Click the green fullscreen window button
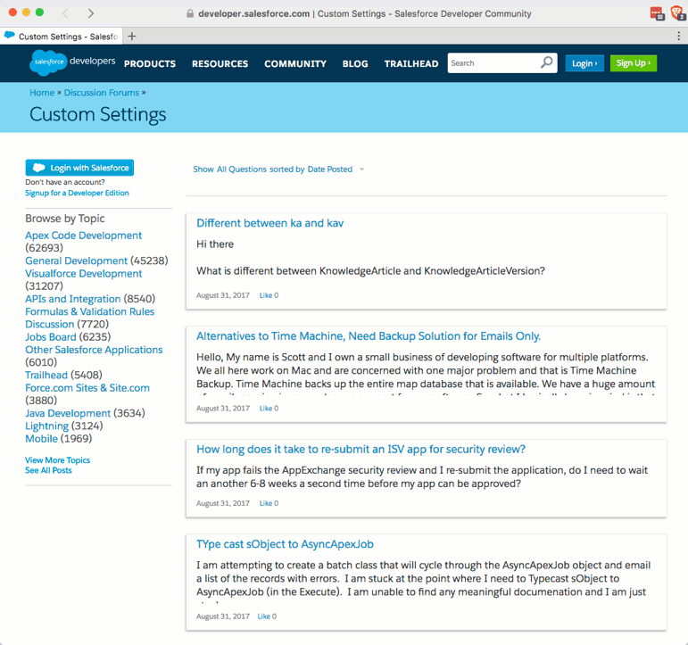688x645 pixels. [39, 12]
